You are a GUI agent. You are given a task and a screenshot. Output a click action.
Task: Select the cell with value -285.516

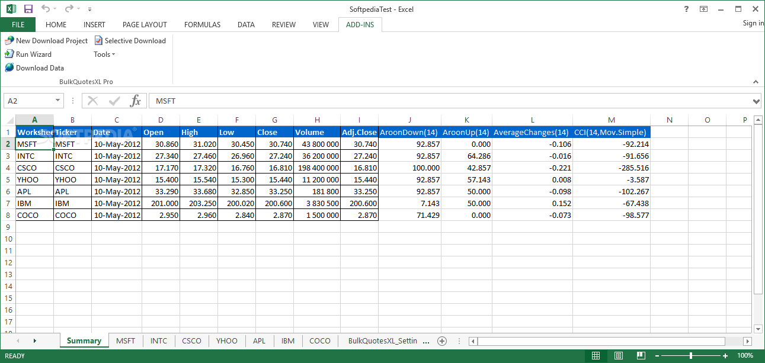tap(612, 168)
